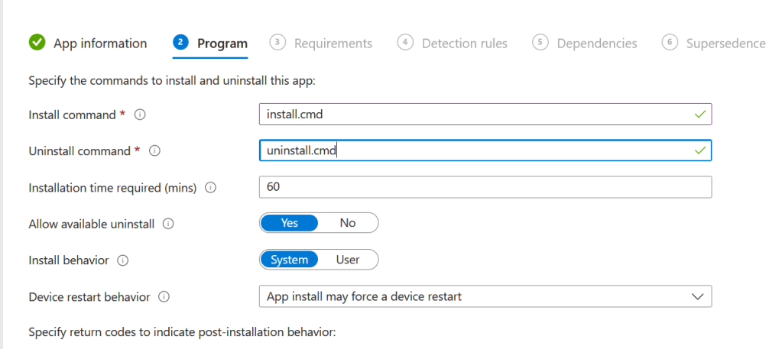Viewport: 782px width, 349px height.
Task: Click info icon next to Install behavior
Action: 122,260
